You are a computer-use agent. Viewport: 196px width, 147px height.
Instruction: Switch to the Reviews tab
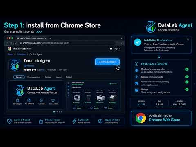click(48, 77)
